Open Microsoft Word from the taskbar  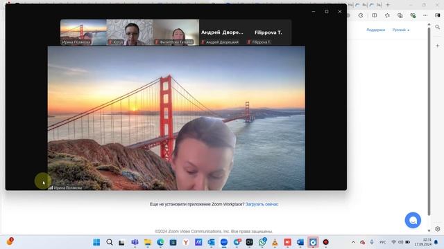[x=300, y=242]
